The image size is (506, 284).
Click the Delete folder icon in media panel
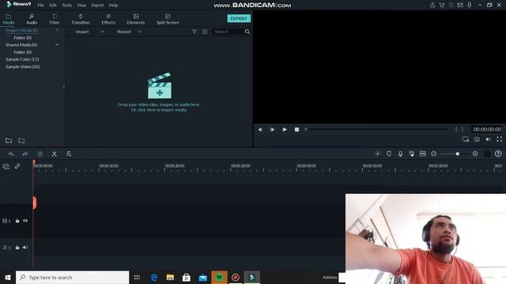(21, 140)
